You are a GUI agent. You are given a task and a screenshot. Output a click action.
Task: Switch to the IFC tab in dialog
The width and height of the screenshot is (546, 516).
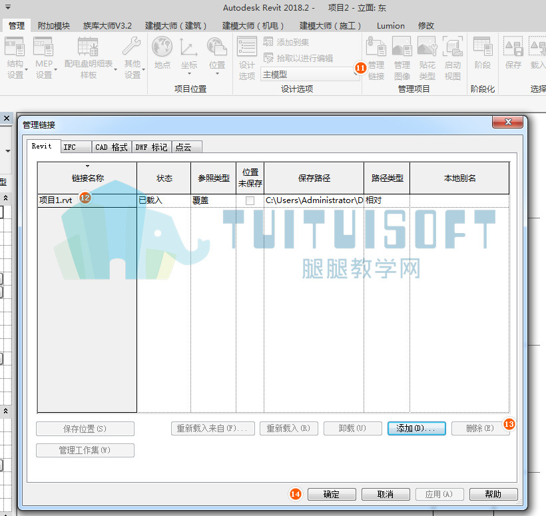[x=77, y=147]
